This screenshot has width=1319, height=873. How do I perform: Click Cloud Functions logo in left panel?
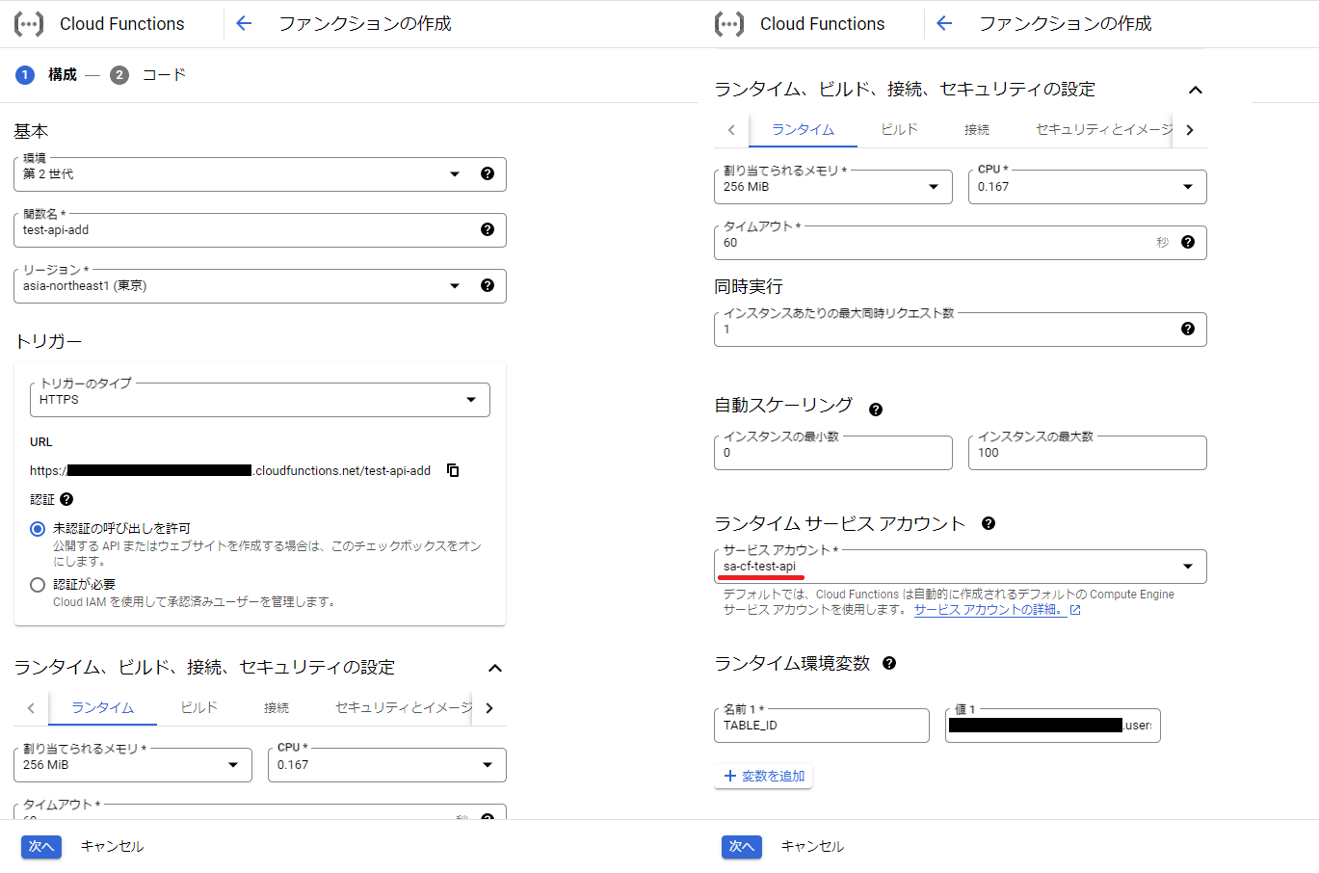[29, 23]
